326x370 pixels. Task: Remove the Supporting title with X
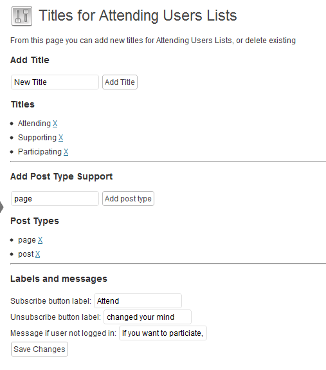(x=61, y=138)
